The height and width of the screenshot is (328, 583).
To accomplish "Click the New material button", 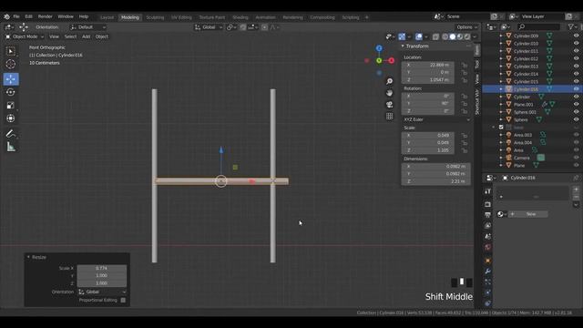I will click(x=527, y=214).
